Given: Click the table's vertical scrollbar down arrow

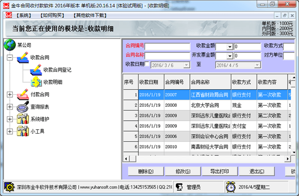Looking at the screenshot, I should [294, 152].
